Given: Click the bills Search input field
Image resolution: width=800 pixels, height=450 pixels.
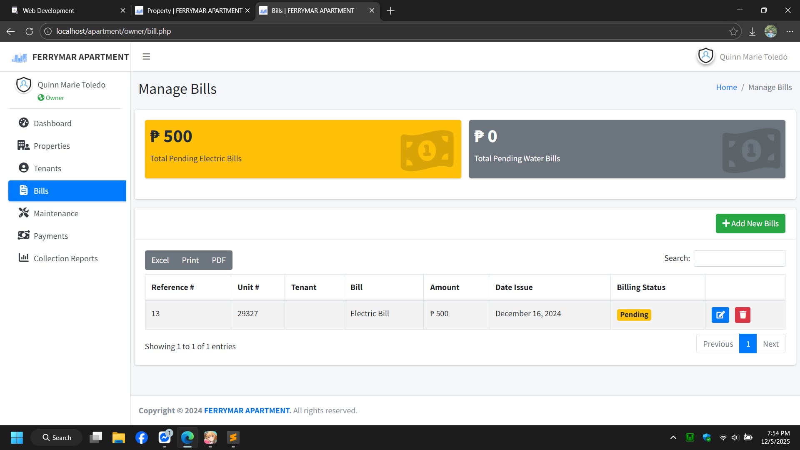Looking at the screenshot, I should click(x=739, y=258).
